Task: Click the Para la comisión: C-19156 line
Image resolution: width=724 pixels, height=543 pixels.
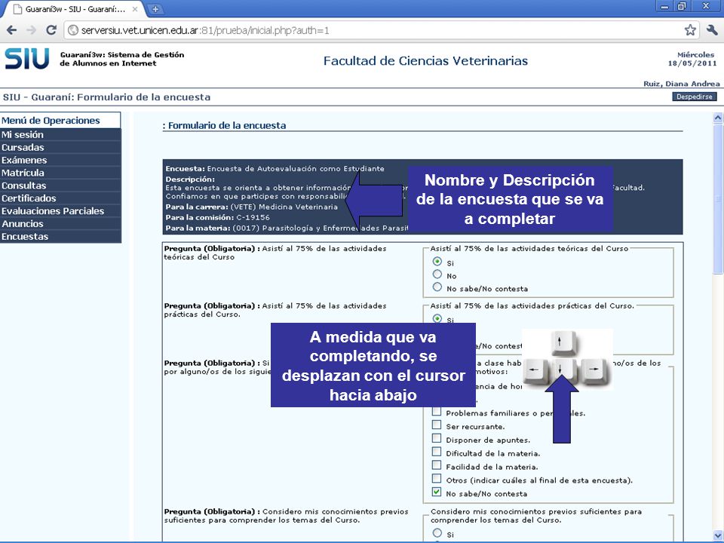Action: pyautogui.click(x=217, y=217)
